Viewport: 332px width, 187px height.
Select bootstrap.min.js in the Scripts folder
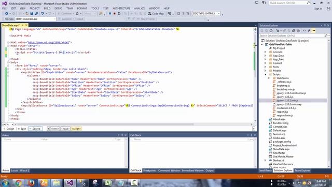click(286, 89)
